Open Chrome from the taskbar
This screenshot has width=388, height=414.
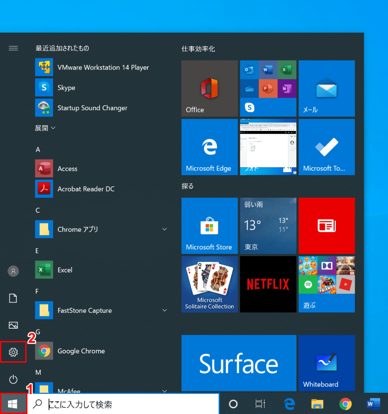point(346,404)
